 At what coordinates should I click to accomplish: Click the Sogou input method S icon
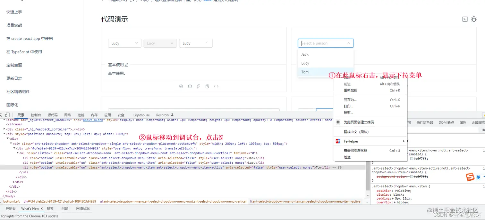(470, 177)
